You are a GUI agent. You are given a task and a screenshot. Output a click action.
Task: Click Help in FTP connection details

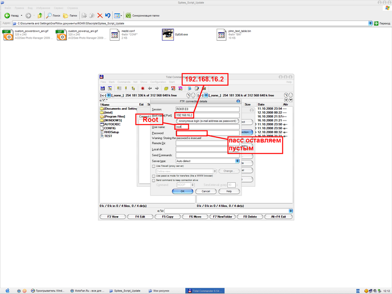coord(229,191)
